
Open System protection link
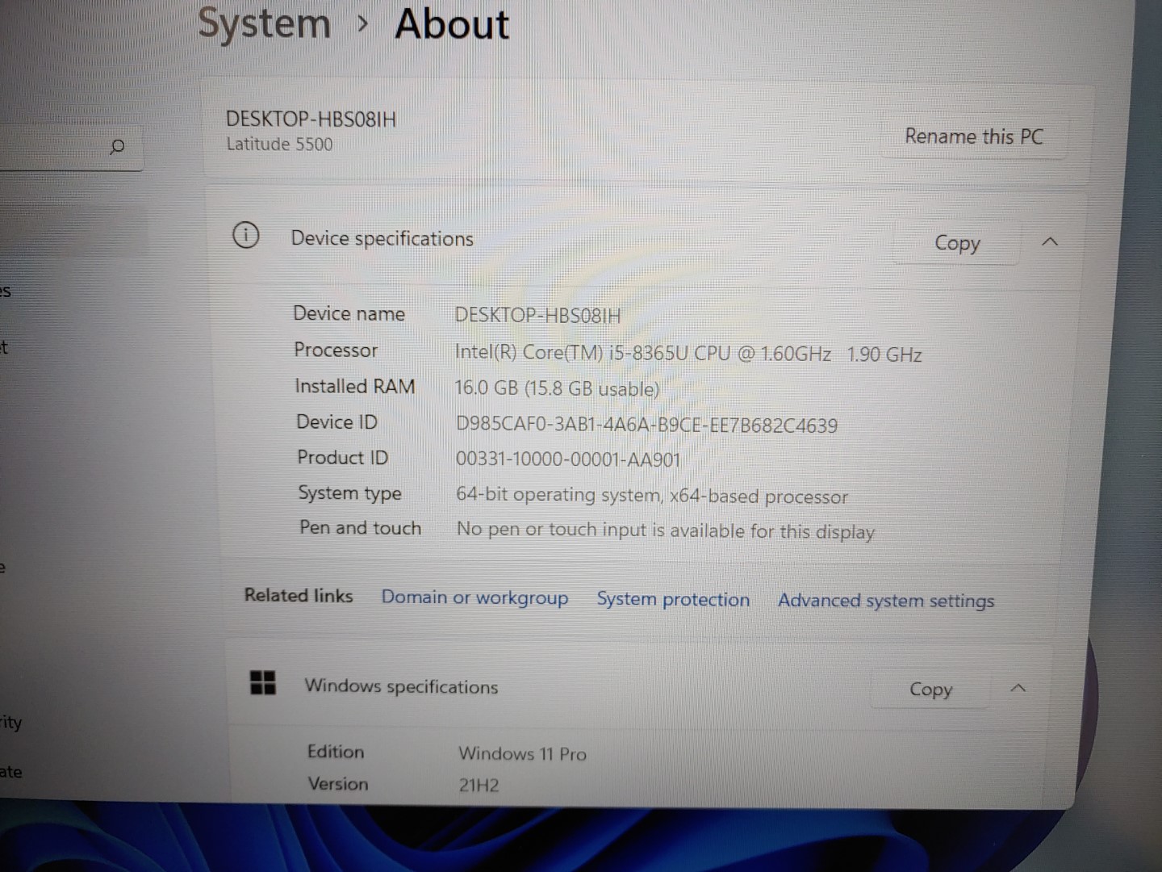point(673,599)
